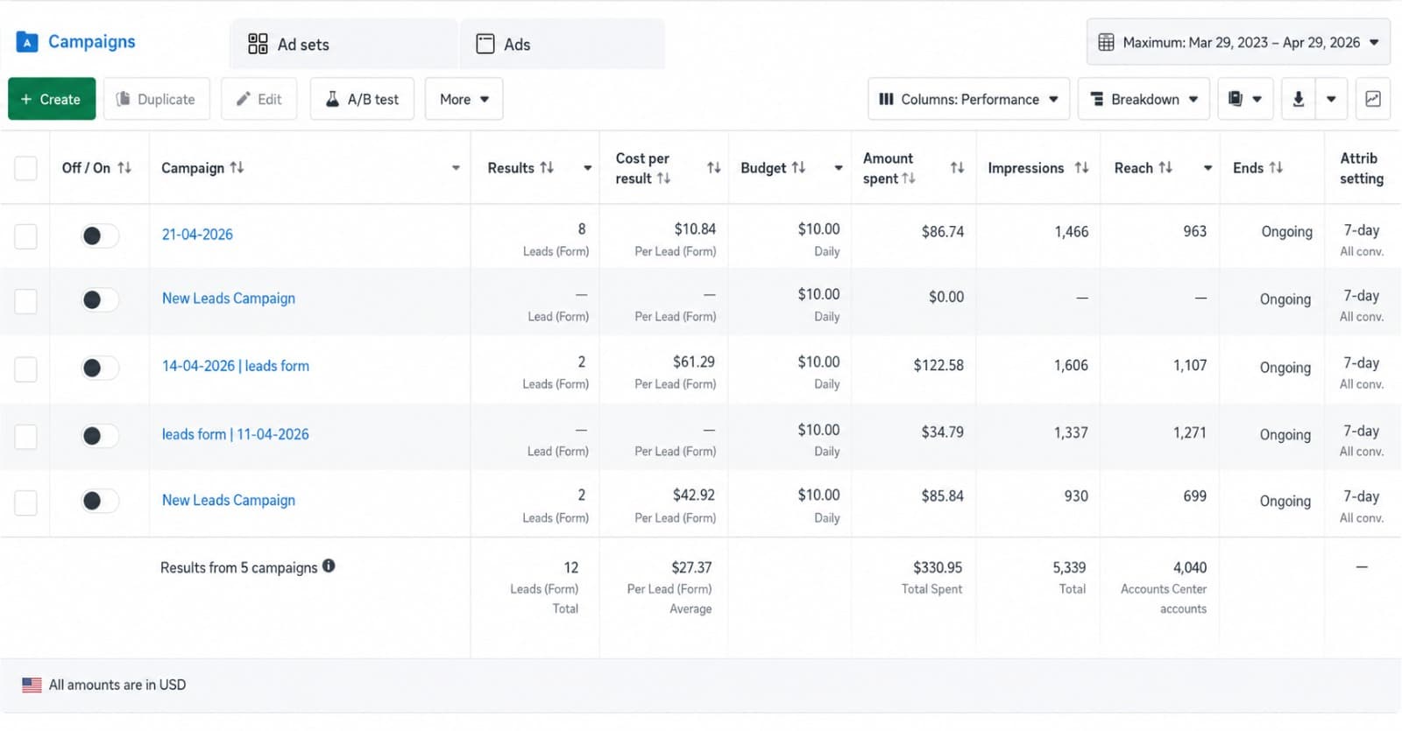Open the reports icon dropdown
The image size is (1402, 731).
pos(1245,99)
